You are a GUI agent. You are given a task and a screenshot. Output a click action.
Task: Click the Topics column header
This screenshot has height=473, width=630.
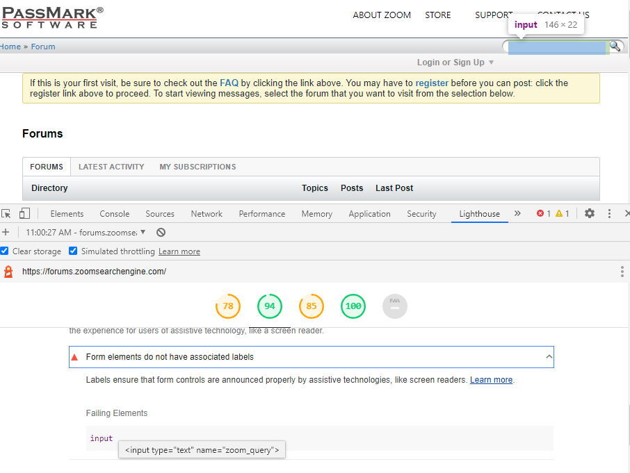click(x=315, y=188)
